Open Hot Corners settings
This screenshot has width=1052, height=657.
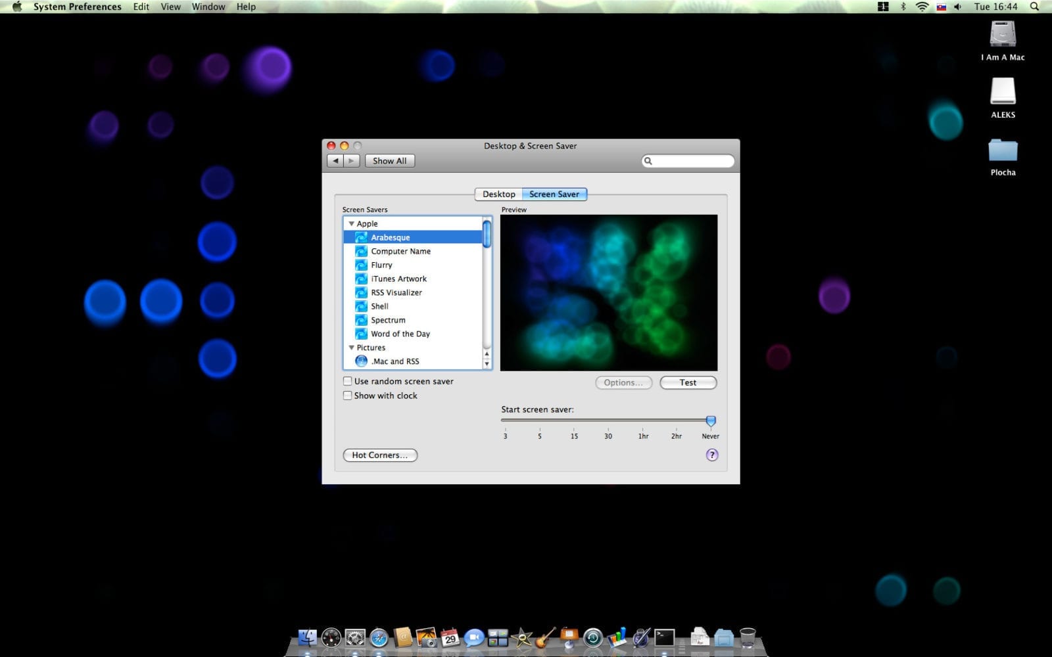pyautogui.click(x=380, y=455)
